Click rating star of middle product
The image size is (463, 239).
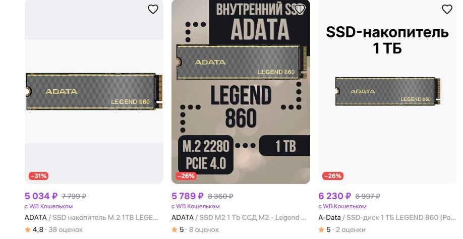pos(175,229)
